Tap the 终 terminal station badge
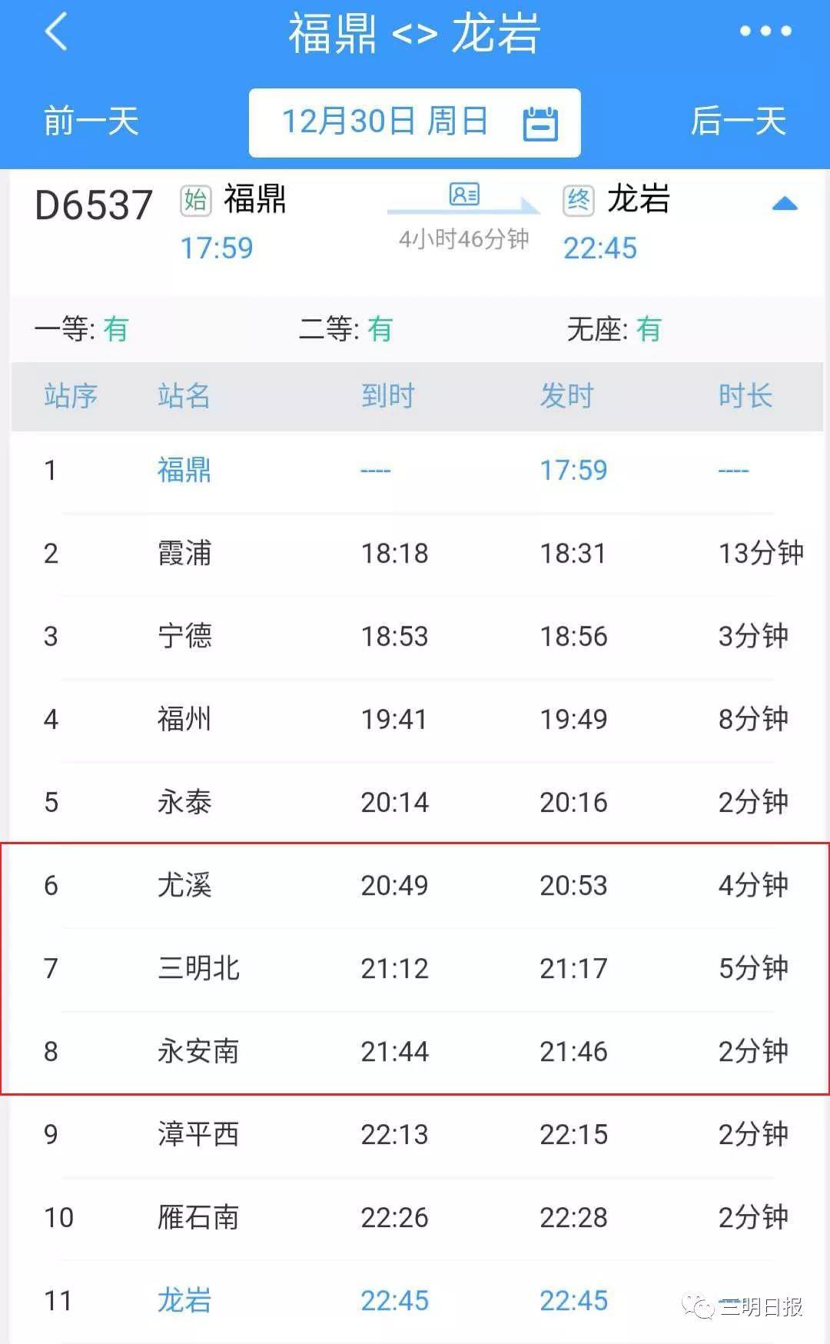The height and width of the screenshot is (1344, 830). click(578, 201)
